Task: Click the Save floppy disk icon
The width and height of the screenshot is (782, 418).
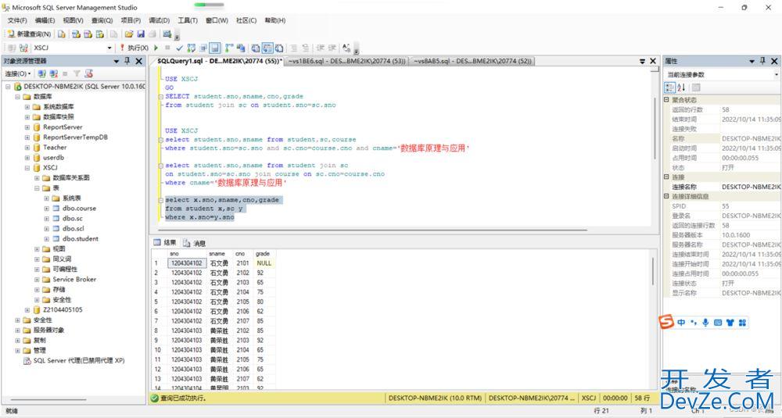Action: [x=141, y=34]
